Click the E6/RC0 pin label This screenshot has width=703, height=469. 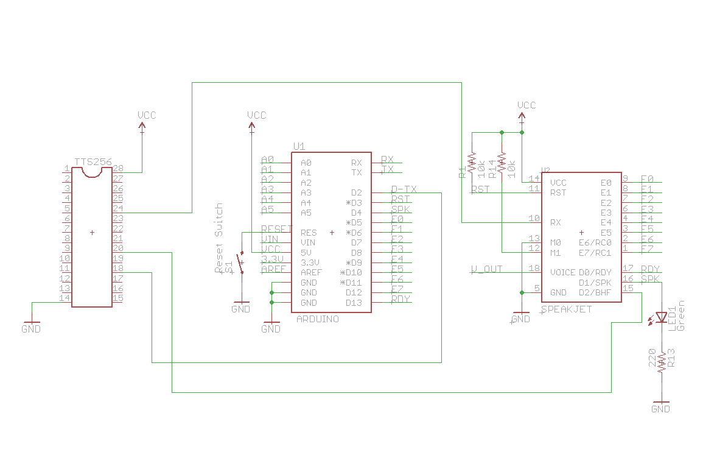595,243
